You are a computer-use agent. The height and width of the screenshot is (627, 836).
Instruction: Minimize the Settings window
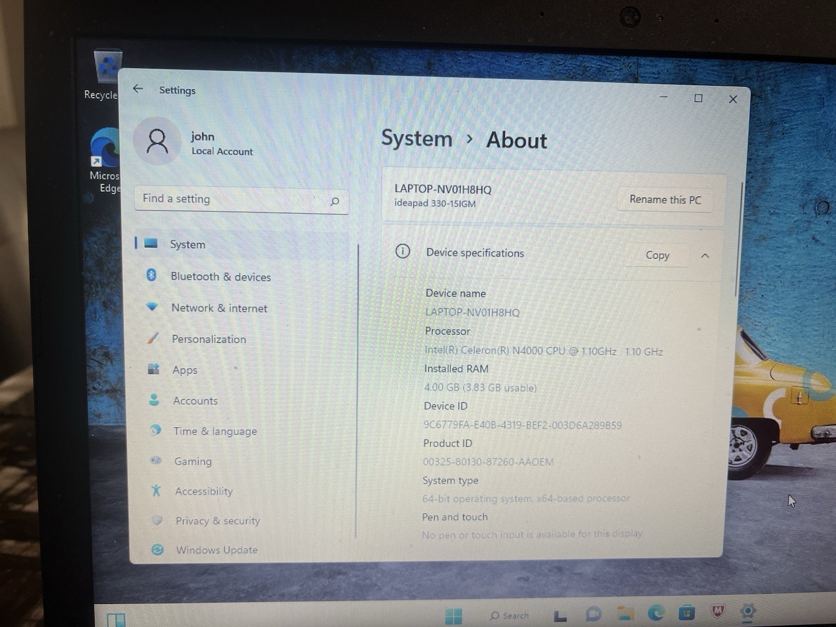tap(664, 97)
